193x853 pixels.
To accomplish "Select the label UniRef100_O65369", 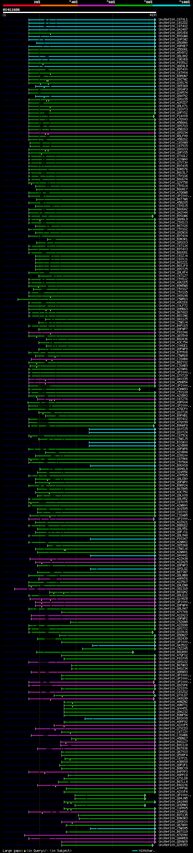I will click(173, 86).
